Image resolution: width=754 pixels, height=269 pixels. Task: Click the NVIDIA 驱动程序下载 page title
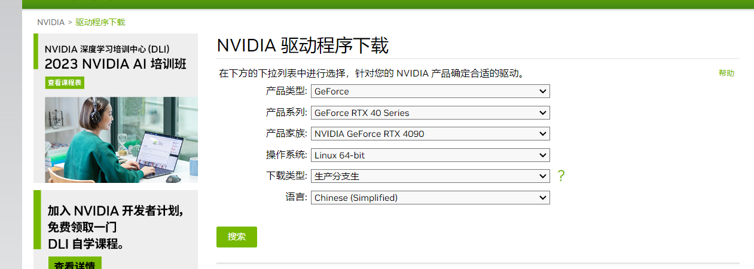pos(302,45)
